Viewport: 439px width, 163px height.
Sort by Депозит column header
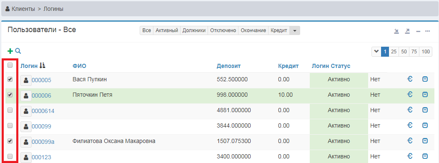229,66
